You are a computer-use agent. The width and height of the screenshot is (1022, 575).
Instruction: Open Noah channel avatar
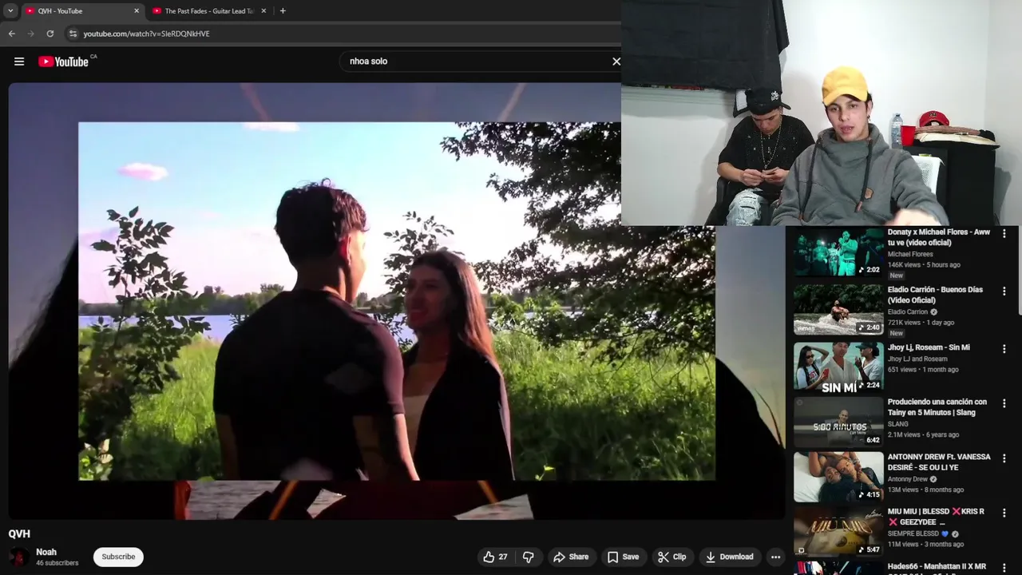pyautogui.click(x=19, y=557)
